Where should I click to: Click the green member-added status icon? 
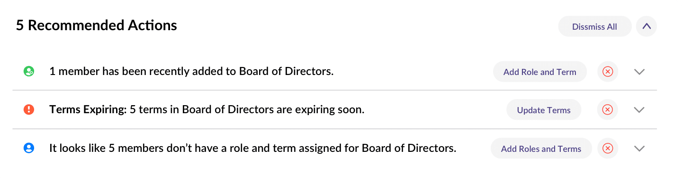(29, 72)
